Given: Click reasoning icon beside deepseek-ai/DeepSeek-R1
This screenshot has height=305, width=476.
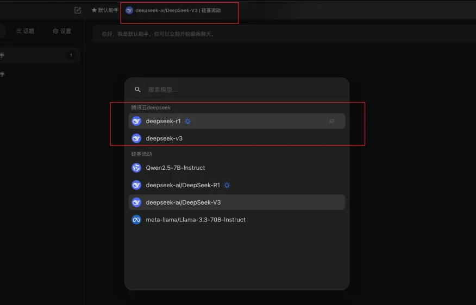Looking at the screenshot, I should pos(227,185).
